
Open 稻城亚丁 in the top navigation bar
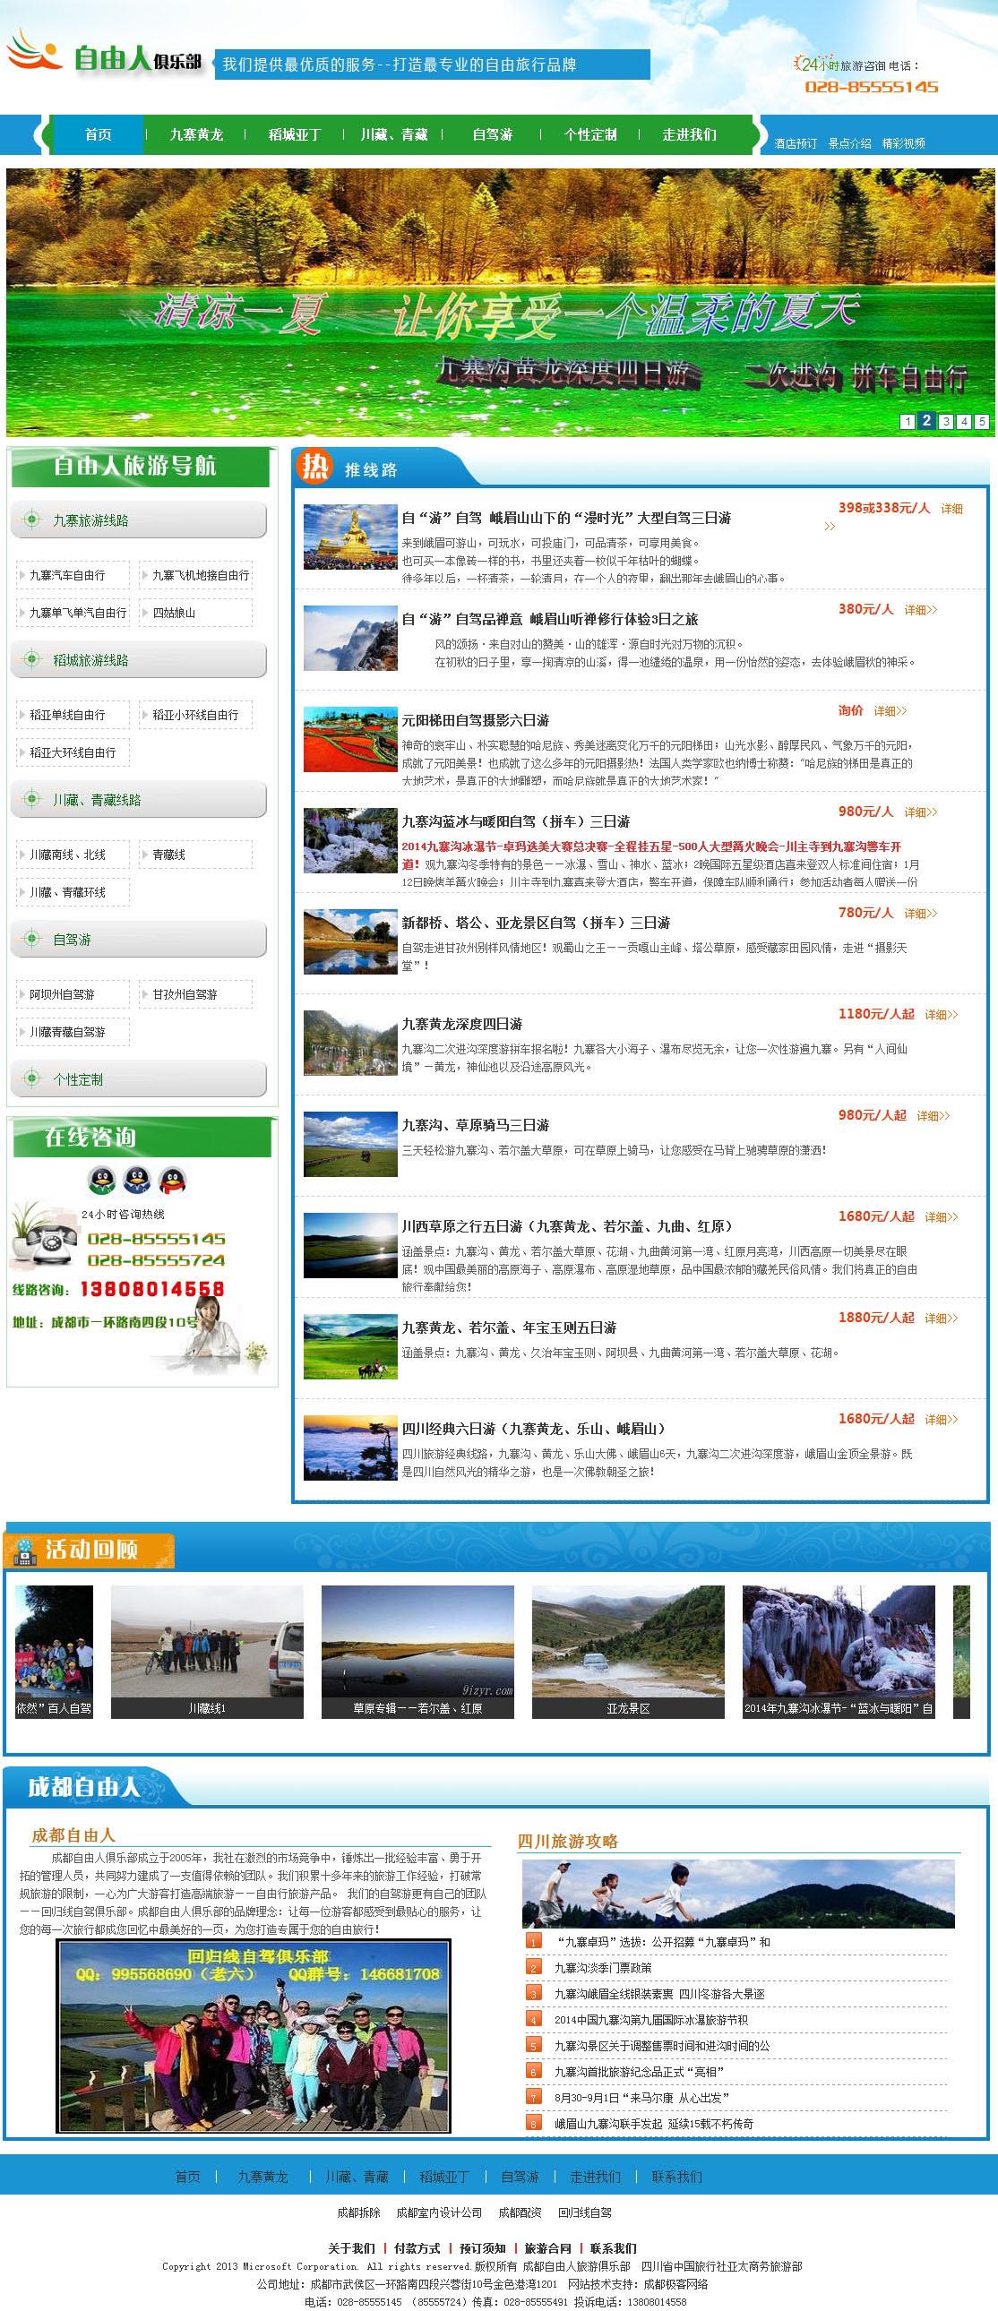(x=295, y=134)
